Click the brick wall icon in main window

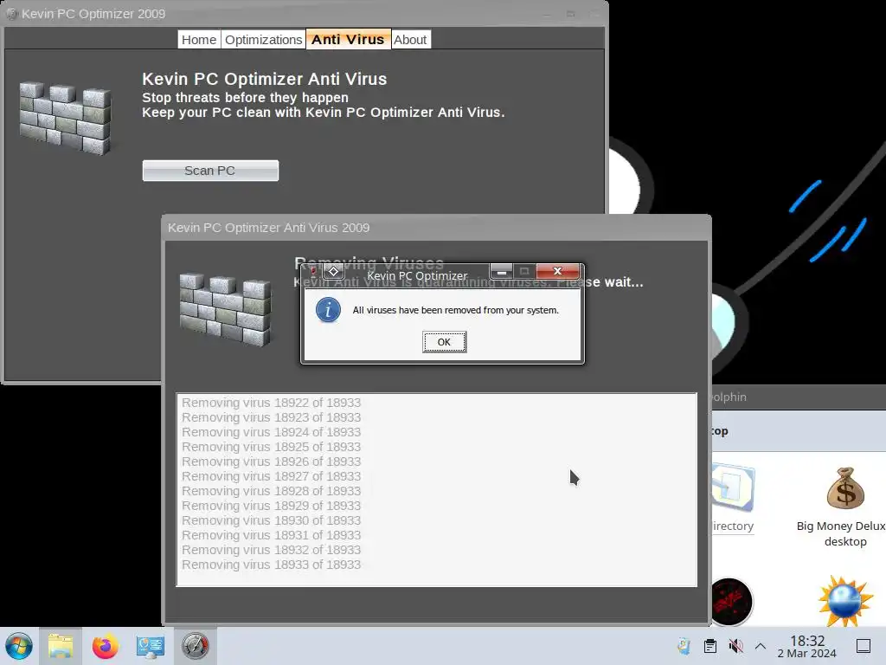65,118
